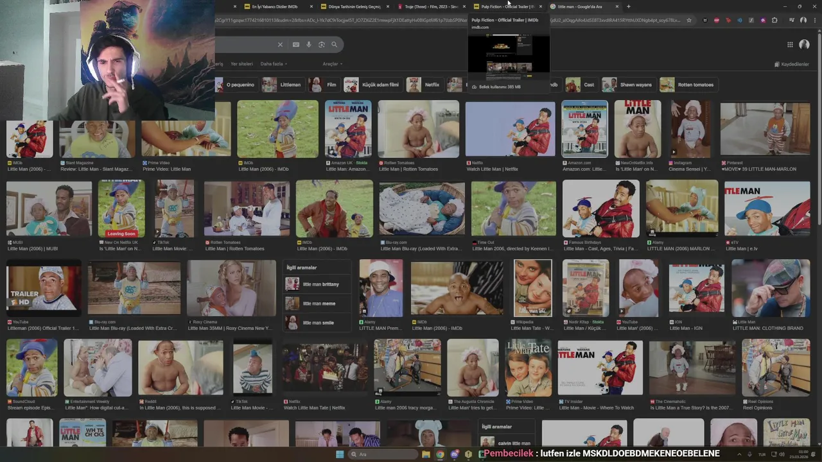This screenshot has width=822, height=462.
Task: Open the Google account avatar menu
Action: coord(804,44)
